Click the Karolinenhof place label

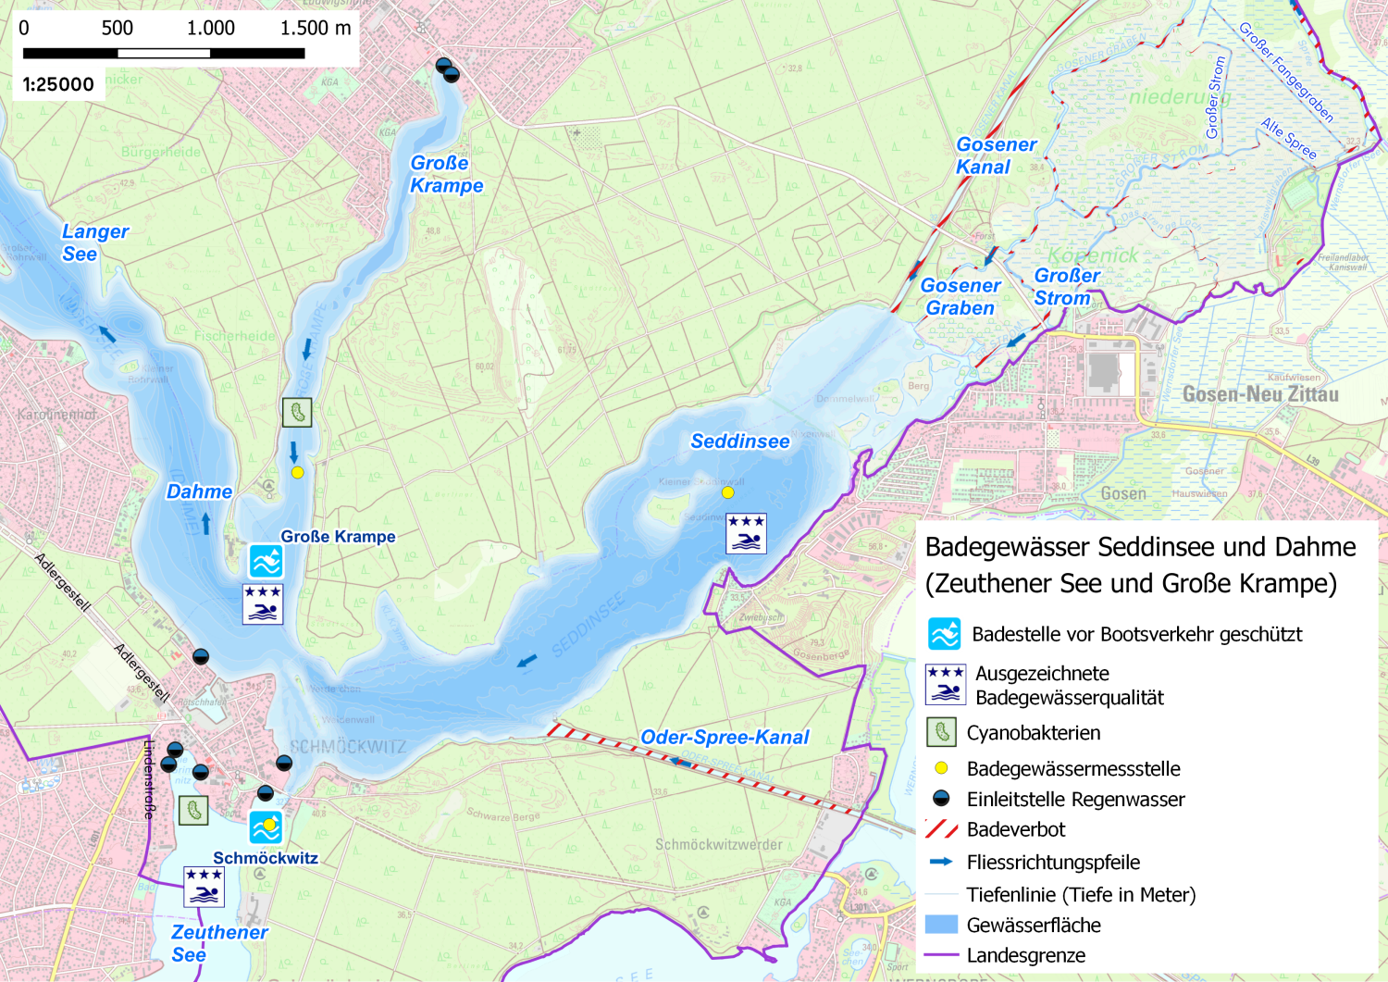pyautogui.click(x=56, y=415)
